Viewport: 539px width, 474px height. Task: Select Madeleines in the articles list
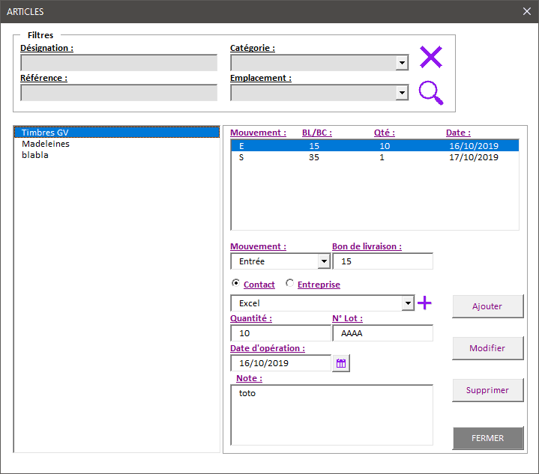pos(46,144)
